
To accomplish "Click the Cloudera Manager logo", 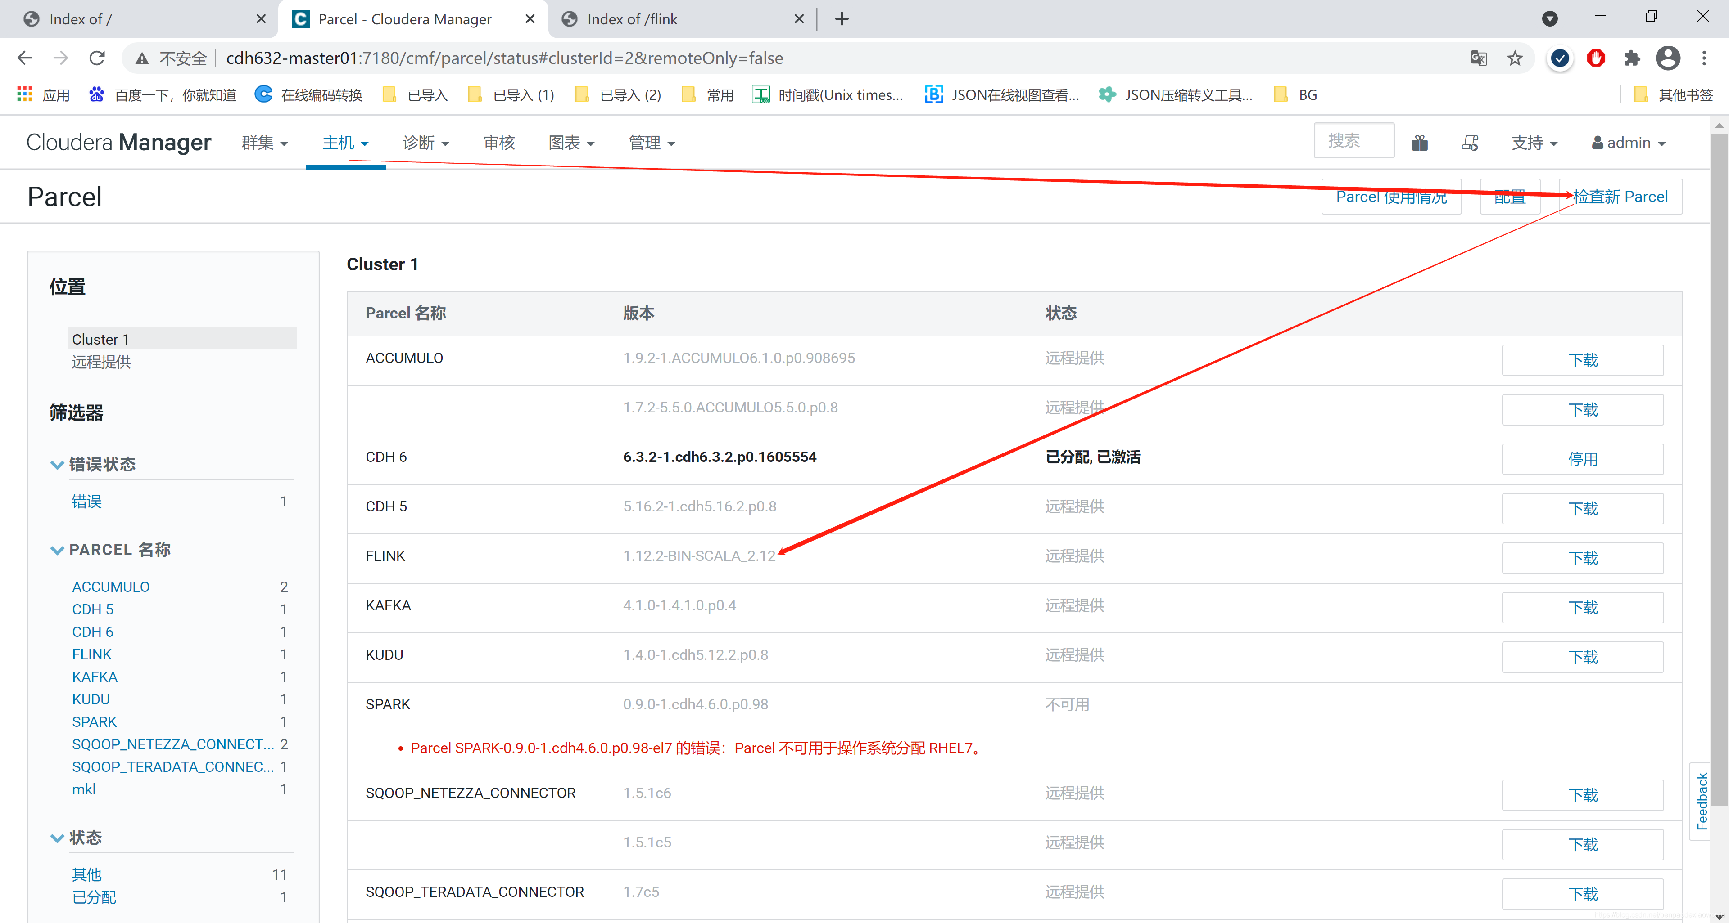I will (119, 142).
